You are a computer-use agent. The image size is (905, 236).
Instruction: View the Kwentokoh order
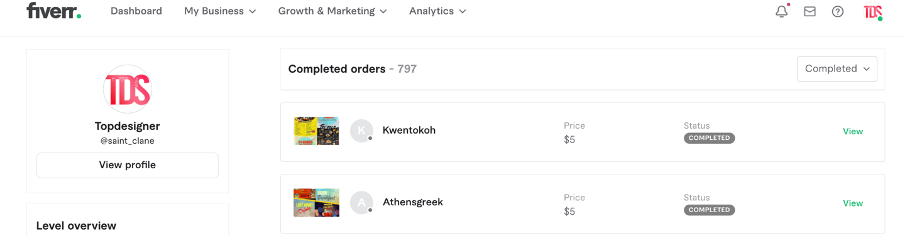[853, 131]
